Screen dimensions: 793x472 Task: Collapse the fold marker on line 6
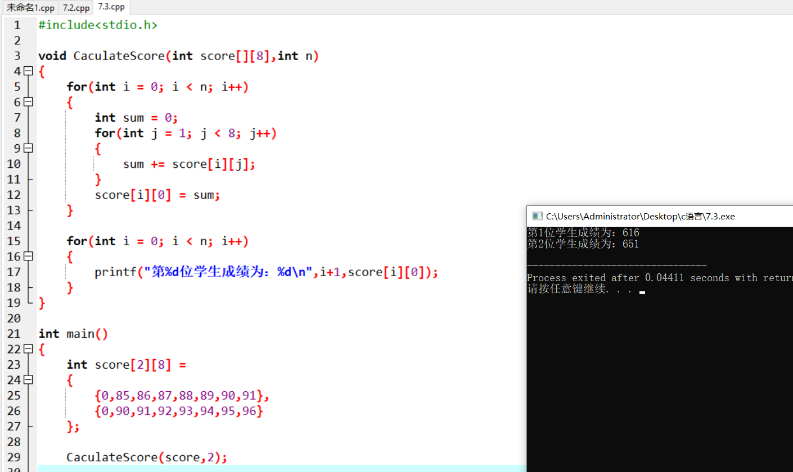pyautogui.click(x=28, y=102)
